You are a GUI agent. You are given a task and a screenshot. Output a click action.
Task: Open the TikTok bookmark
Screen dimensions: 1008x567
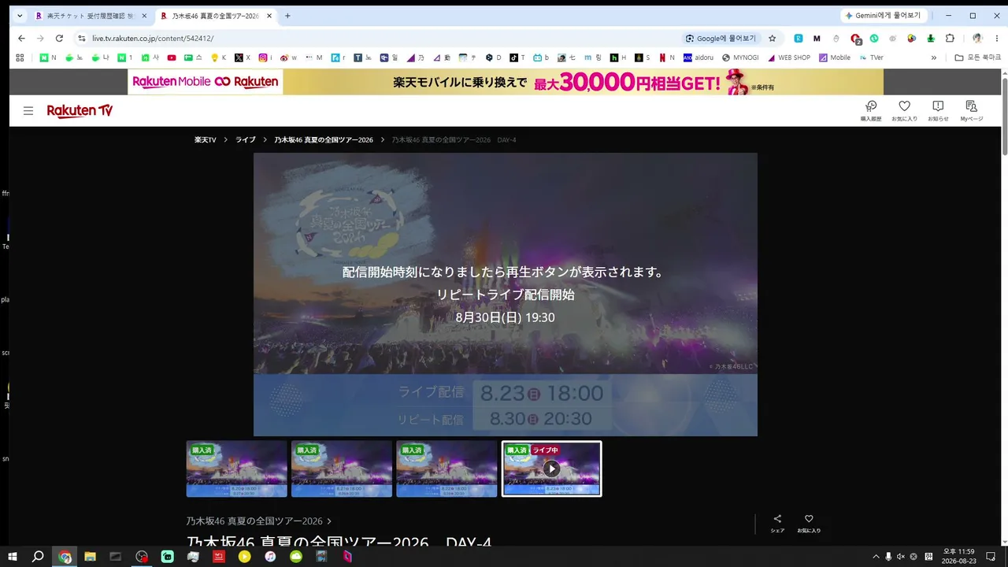click(x=517, y=57)
